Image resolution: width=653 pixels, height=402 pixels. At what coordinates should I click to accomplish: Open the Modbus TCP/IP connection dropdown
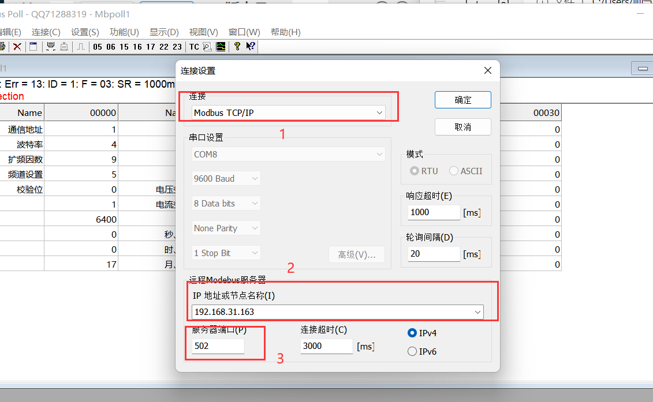tap(289, 112)
